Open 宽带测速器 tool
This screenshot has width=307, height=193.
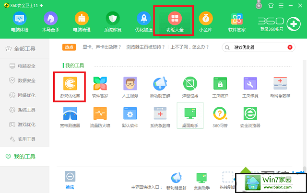(70, 117)
